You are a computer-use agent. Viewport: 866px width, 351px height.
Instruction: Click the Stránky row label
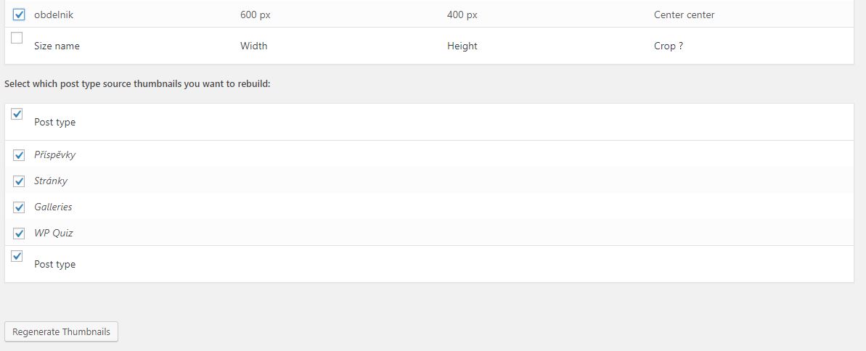click(51, 181)
